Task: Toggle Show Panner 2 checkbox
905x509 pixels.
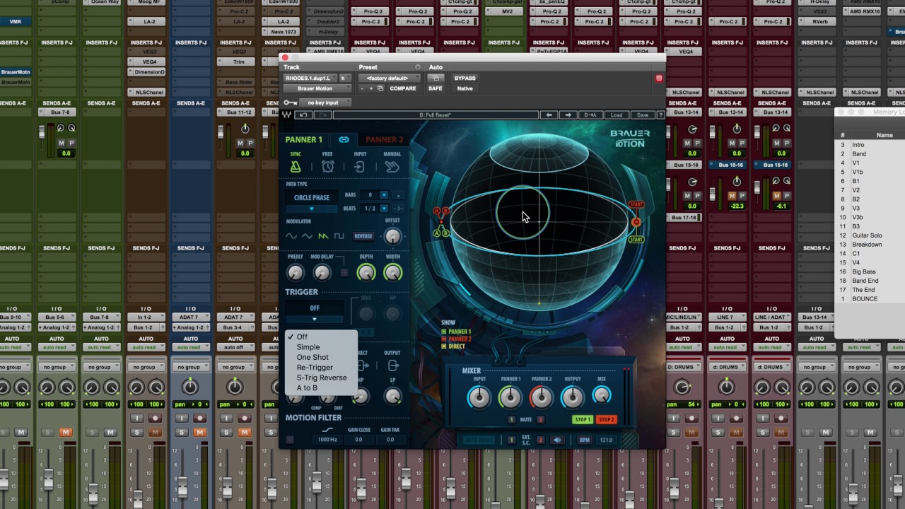Action: (444, 339)
